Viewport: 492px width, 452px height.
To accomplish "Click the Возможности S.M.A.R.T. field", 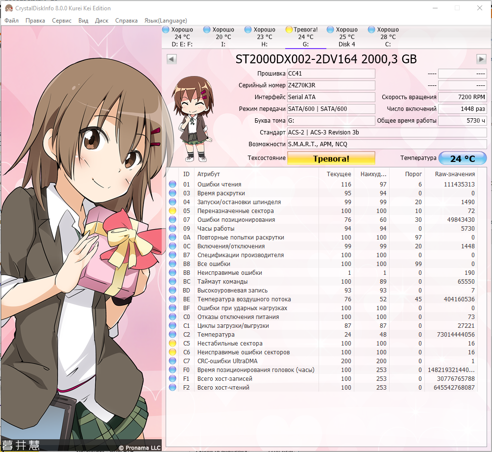I will tap(387, 144).
